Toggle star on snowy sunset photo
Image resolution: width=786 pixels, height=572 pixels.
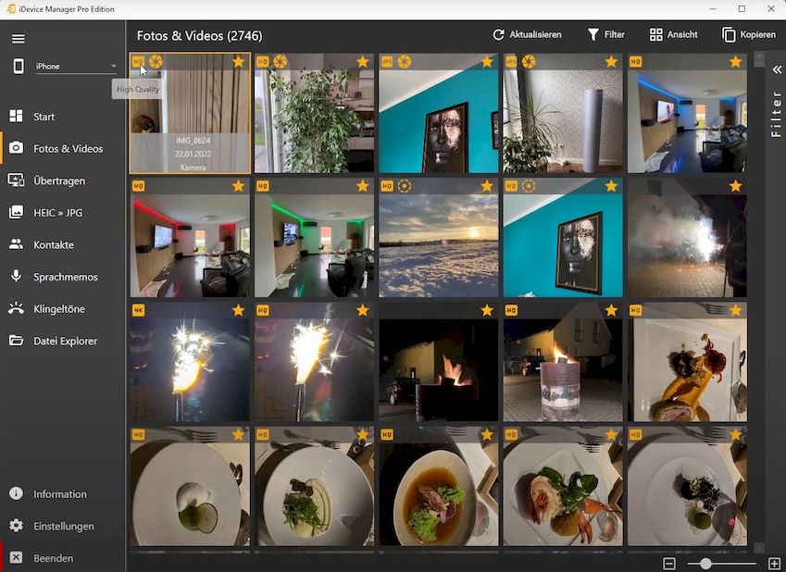tap(487, 186)
